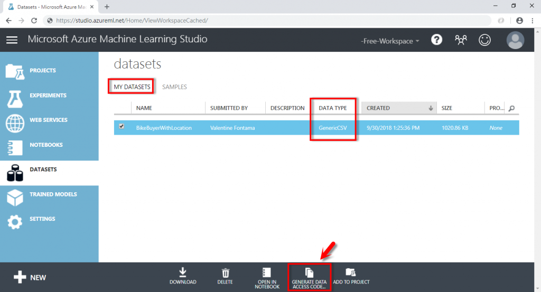Uncheck the BikeBuyerWithLocation row checkbox
This screenshot has width=541, height=292.
click(x=122, y=126)
